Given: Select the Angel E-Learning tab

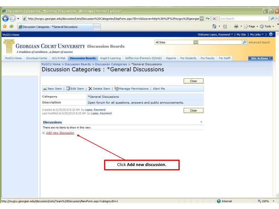Looking at the screenshot, I should pyautogui.click(x=110, y=58).
